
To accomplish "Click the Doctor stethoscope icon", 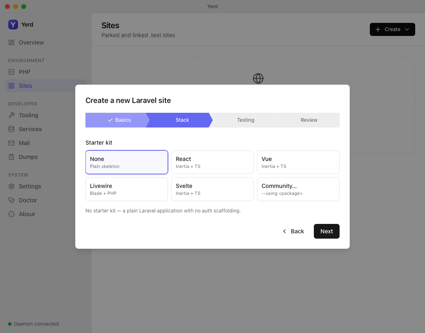I will tap(11, 200).
